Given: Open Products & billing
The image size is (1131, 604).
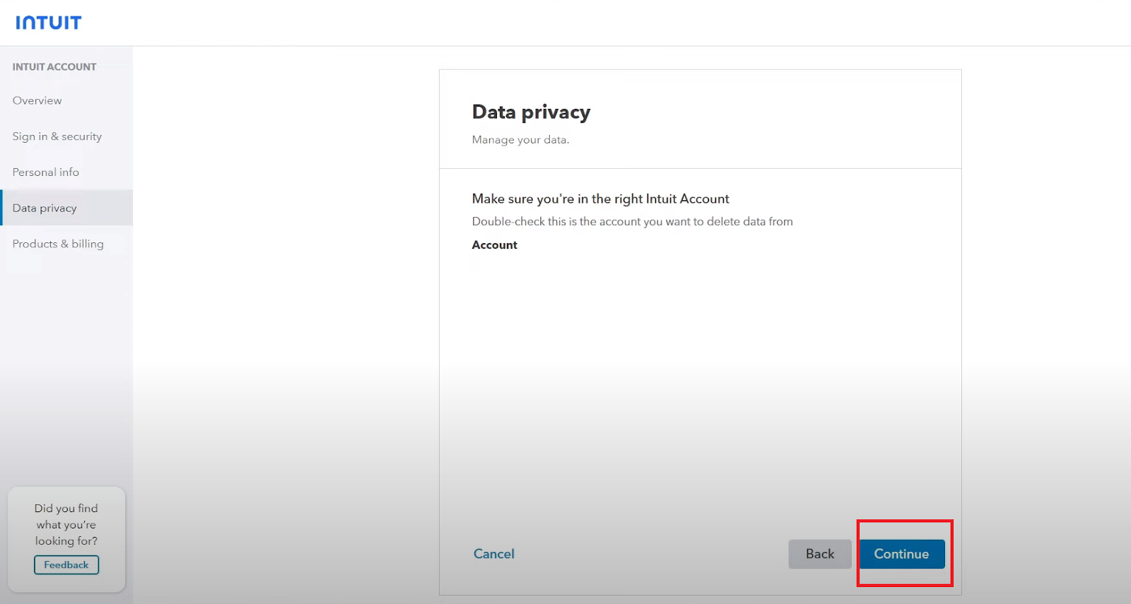Looking at the screenshot, I should [58, 244].
